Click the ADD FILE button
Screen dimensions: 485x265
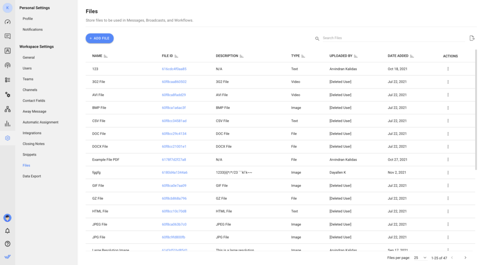tap(99, 38)
